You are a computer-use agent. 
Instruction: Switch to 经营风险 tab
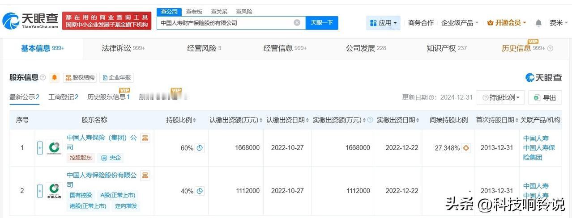tap(204, 48)
